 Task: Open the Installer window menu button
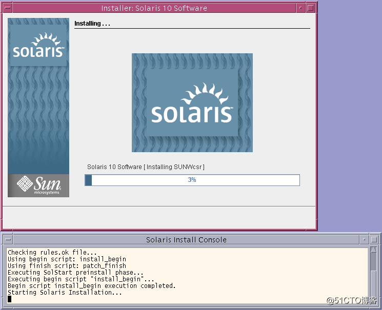tap(8, 8)
